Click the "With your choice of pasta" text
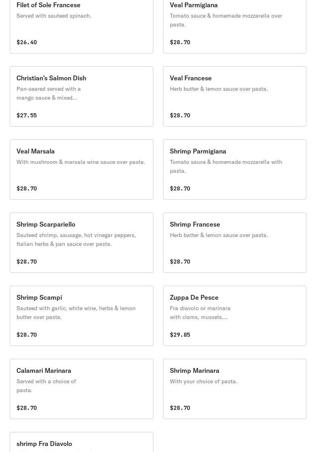Image resolution: width=316 pixels, height=452 pixels. tap(203, 381)
